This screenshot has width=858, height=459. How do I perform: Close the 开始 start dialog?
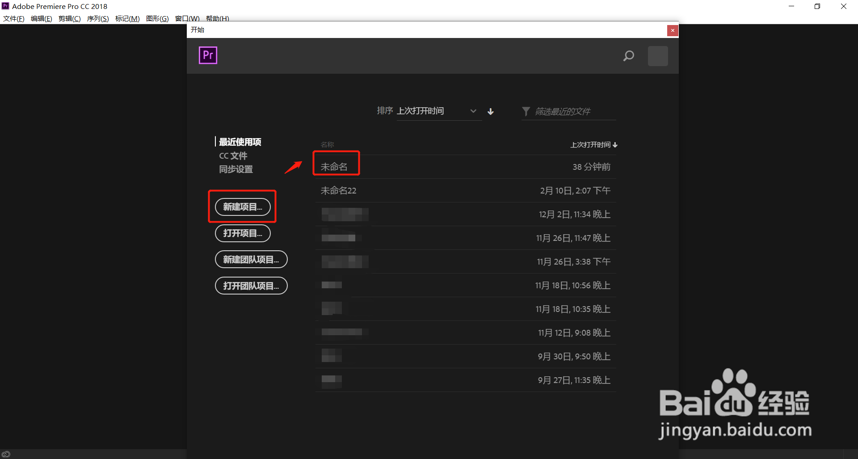click(x=673, y=30)
